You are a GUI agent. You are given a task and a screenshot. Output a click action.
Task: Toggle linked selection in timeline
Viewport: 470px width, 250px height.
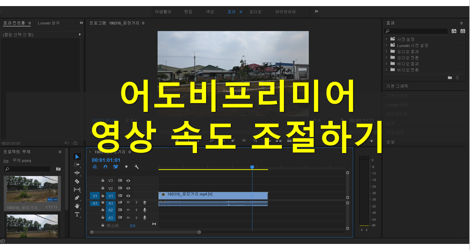[x=115, y=167]
